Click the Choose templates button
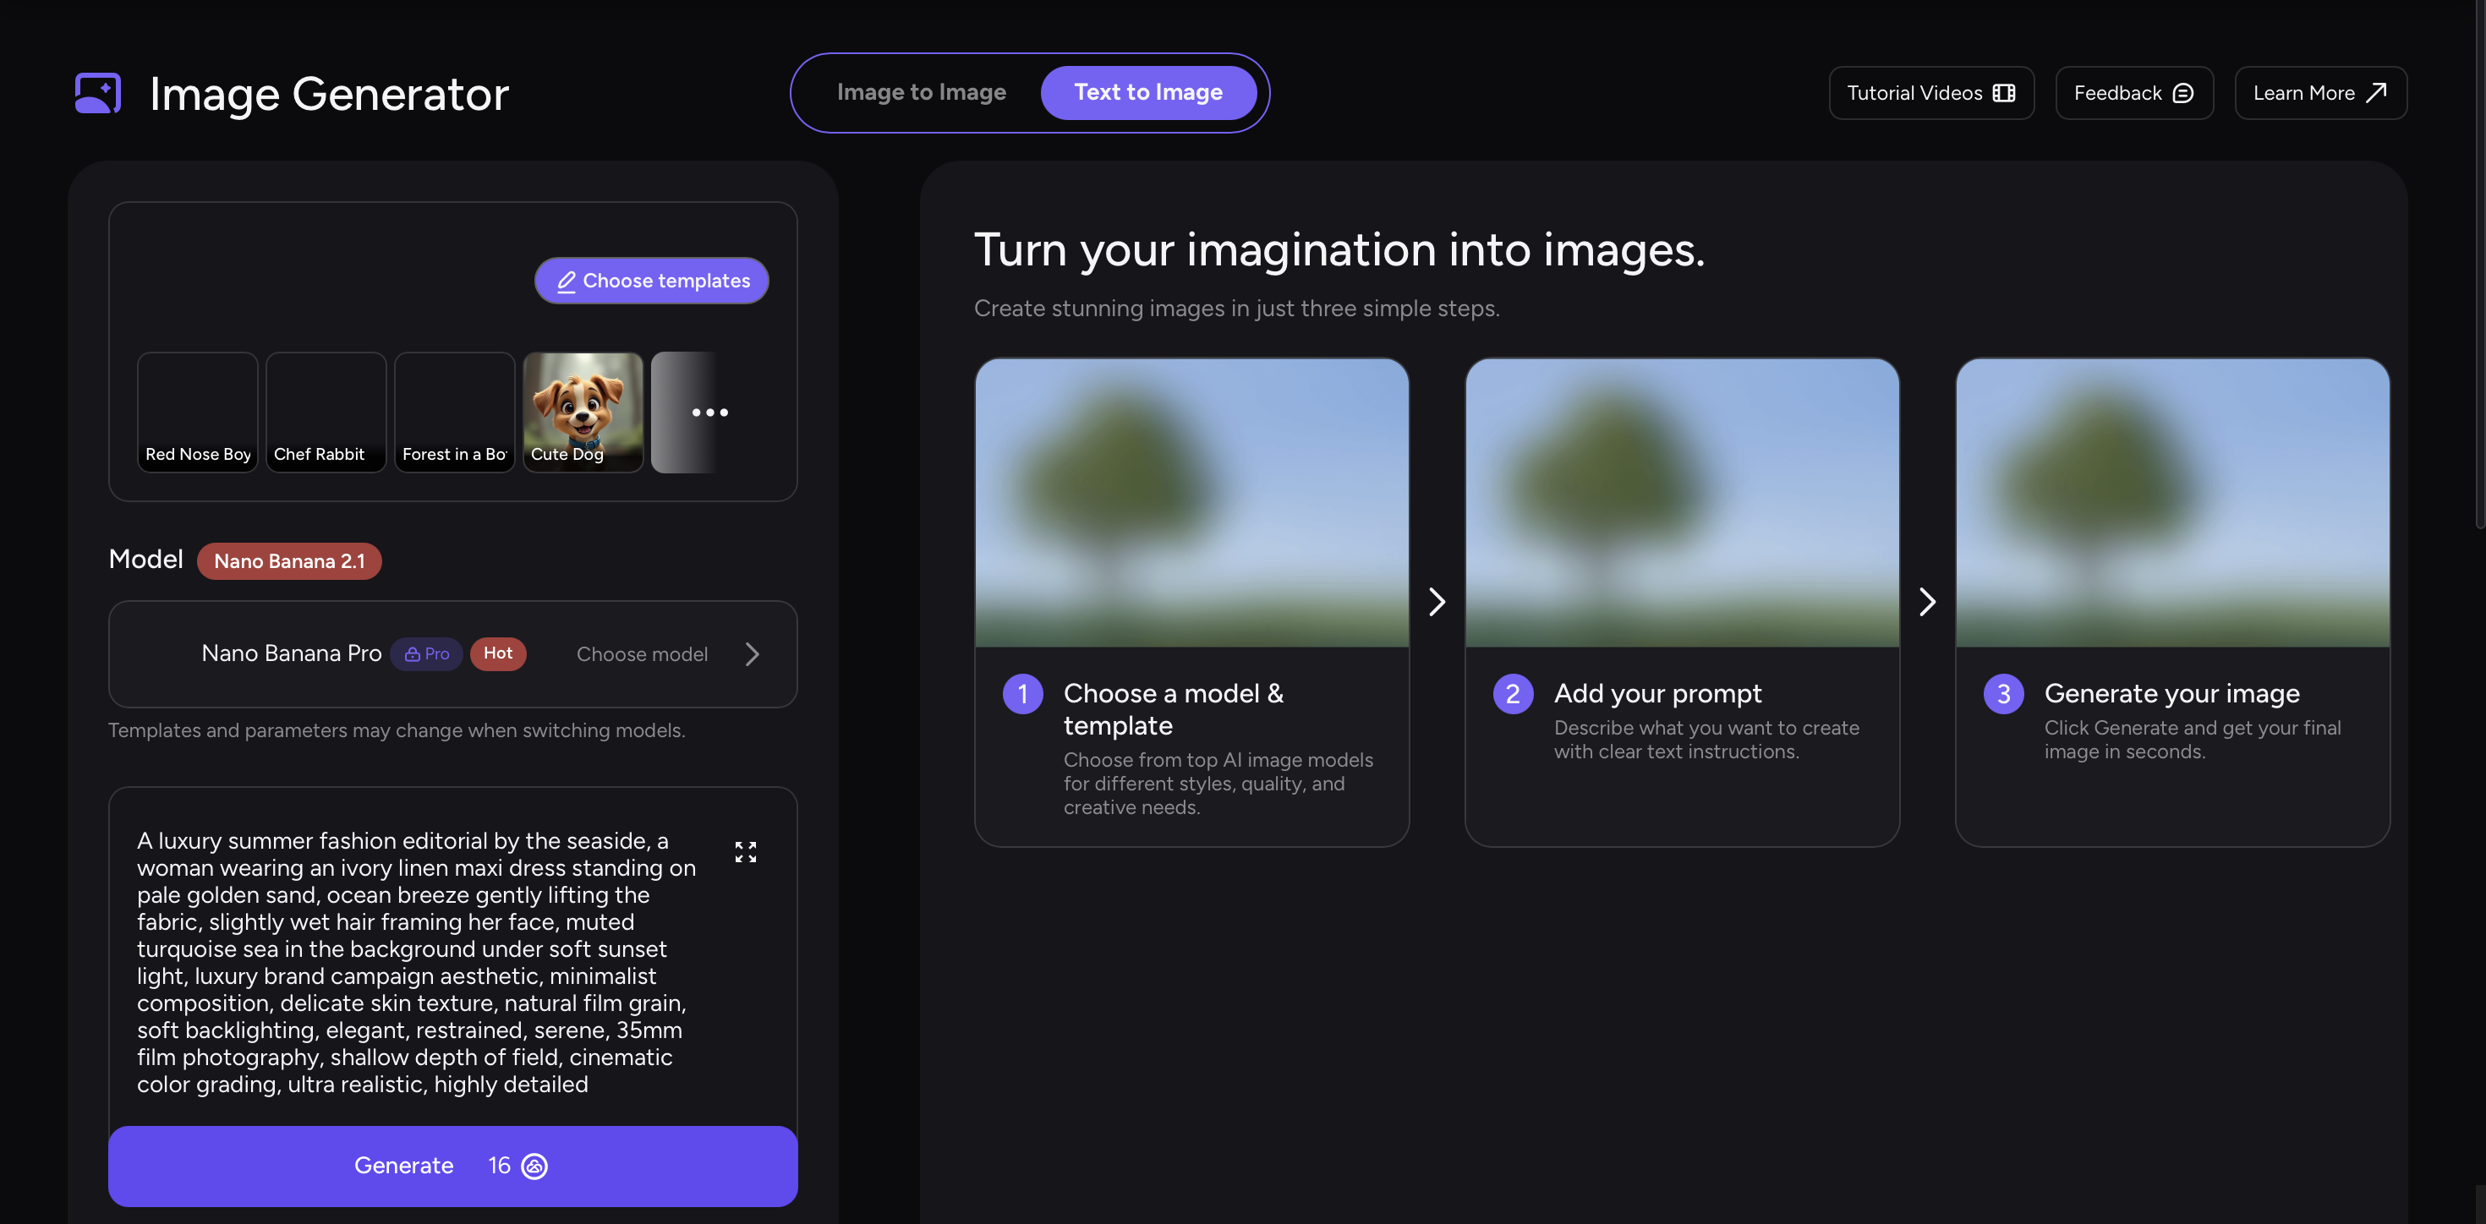The image size is (2486, 1224). point(651,281)
